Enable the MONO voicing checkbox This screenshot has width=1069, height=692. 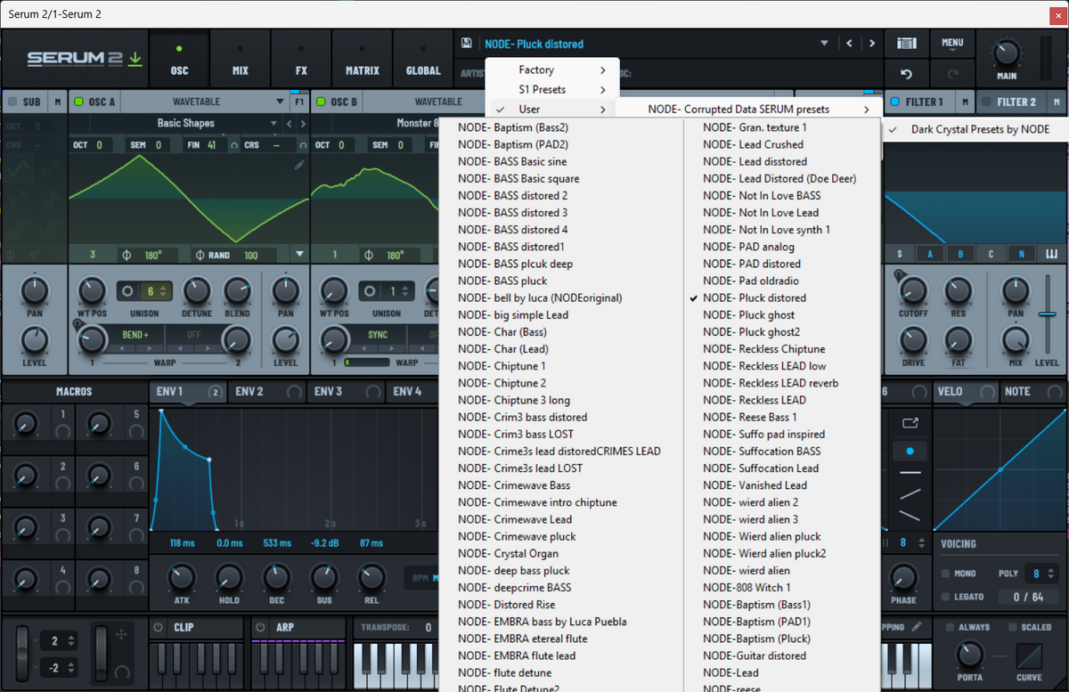click(945, 574)
